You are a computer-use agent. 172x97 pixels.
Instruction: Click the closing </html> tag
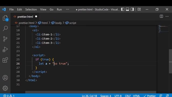click(31, 80)
